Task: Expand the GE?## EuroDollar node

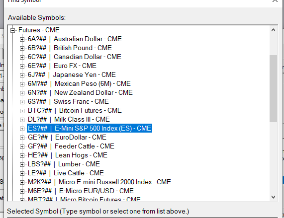Action: tap(22, 138)
